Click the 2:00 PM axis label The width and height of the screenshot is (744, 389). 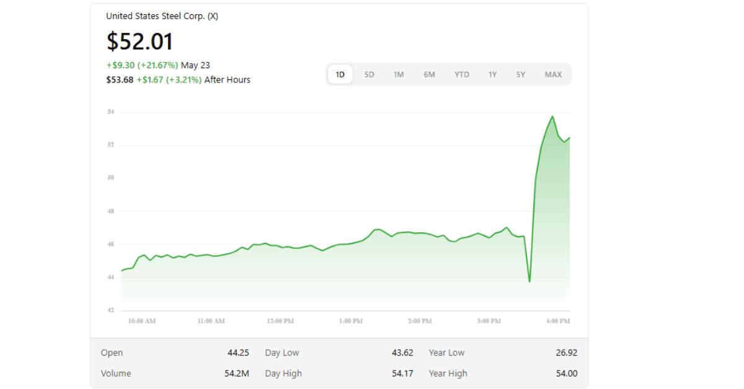pyautogui.click(x=420, y=321)
